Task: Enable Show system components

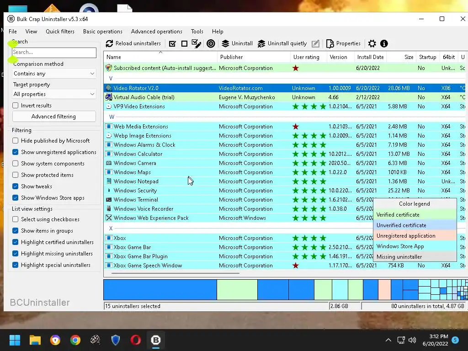Action: click(x=15, y=164)
